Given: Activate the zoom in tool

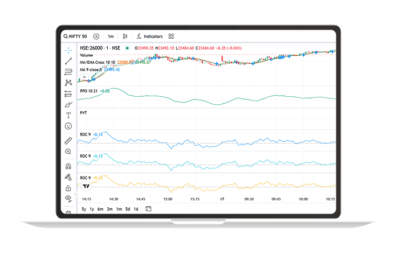Looking at the screenshot, I should [x=68, y=151].
